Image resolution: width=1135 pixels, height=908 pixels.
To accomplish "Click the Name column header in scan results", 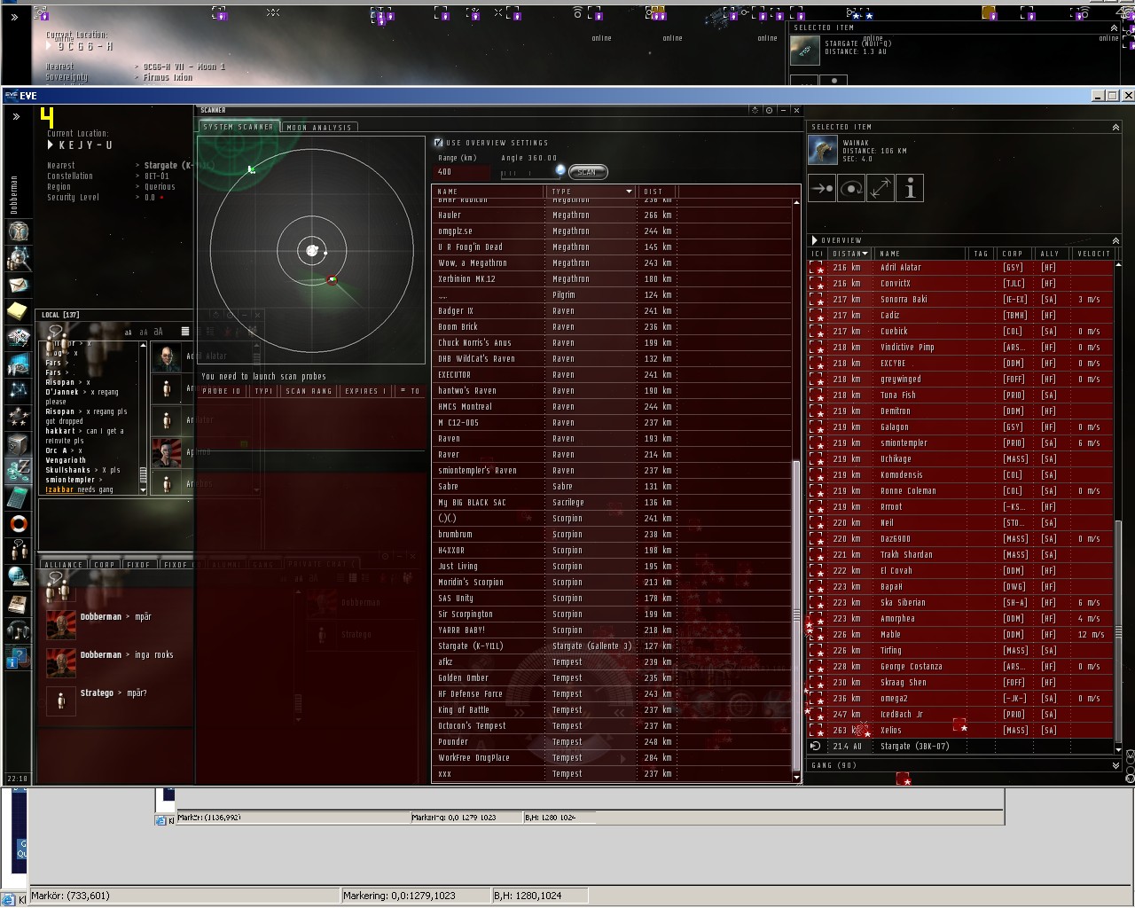I will 488,191.
